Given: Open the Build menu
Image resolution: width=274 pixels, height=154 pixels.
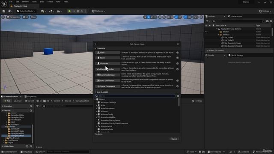Looking at the screenshot, I should tap(42, 2).
